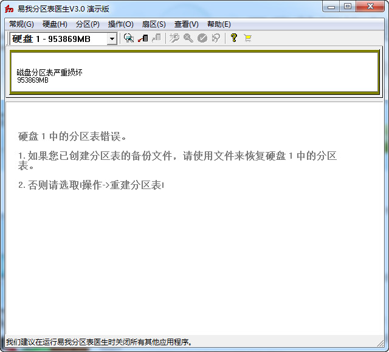Maximize the 易我分区表医生 window
Image resolution: width=389 pixels, height=352 pixels.
(x=348, y=7)
